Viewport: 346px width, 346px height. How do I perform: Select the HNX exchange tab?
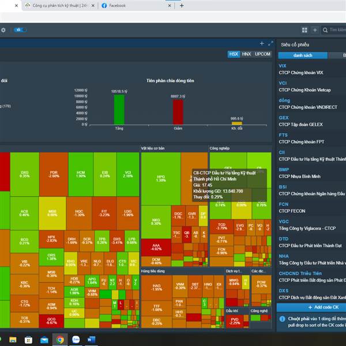[246, 54]
